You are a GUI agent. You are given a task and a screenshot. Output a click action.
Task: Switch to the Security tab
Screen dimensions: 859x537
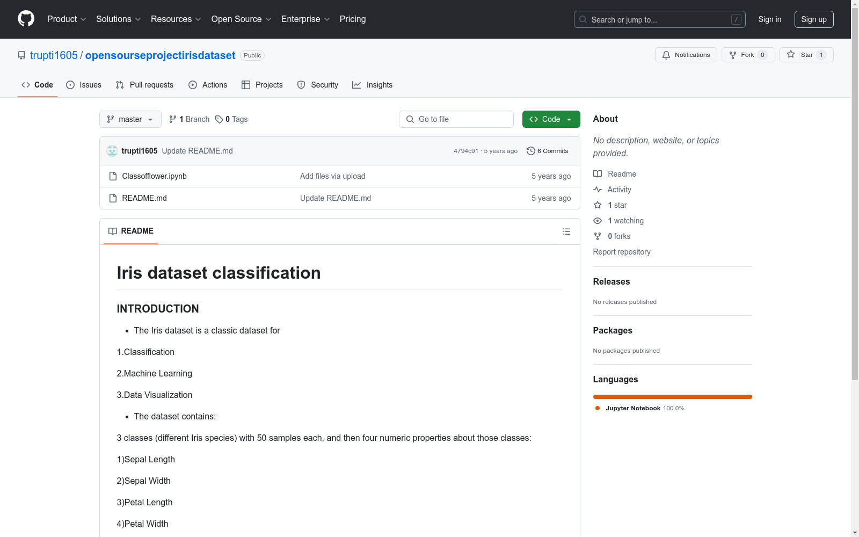click(318, 85)
